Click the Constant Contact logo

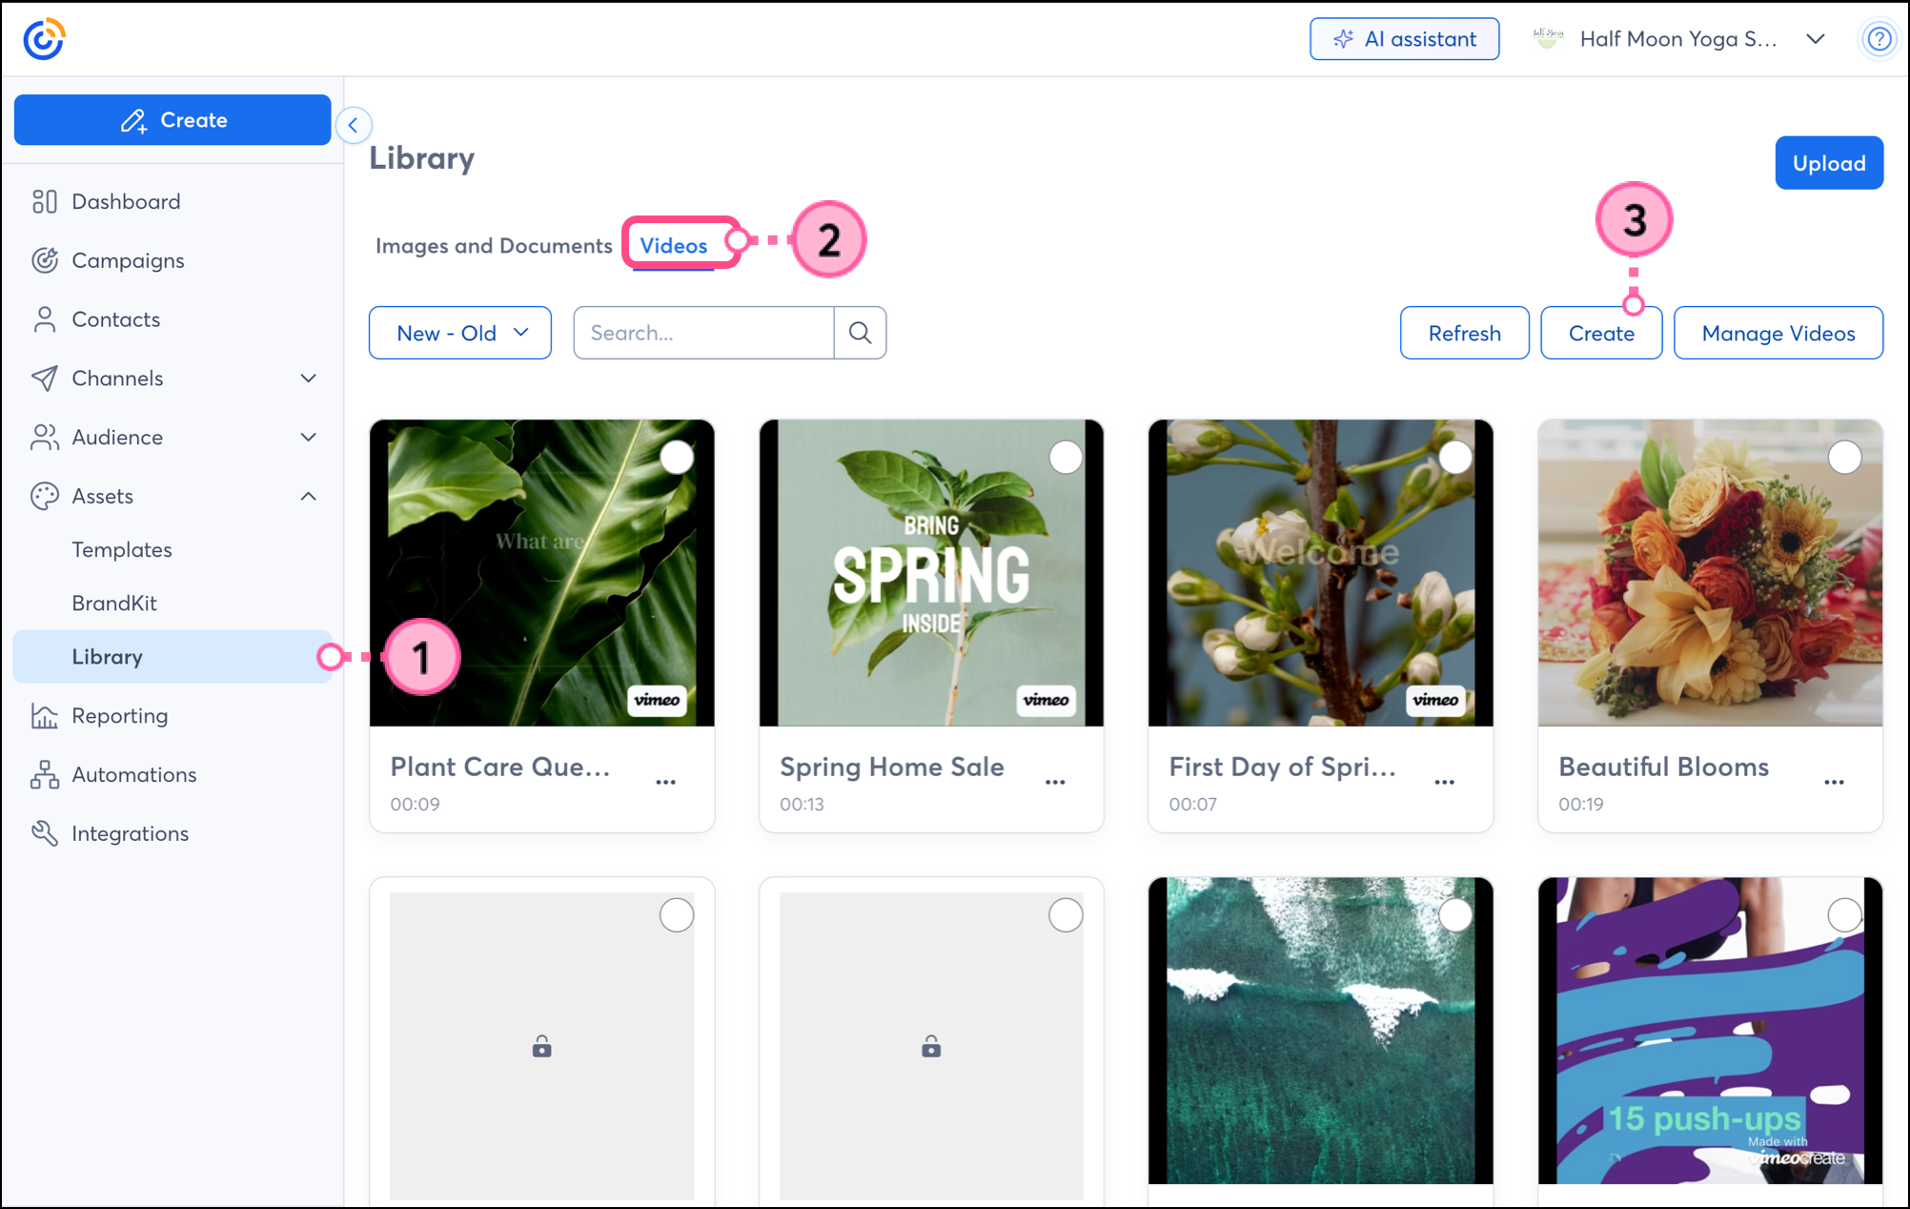tap(44, 39)
